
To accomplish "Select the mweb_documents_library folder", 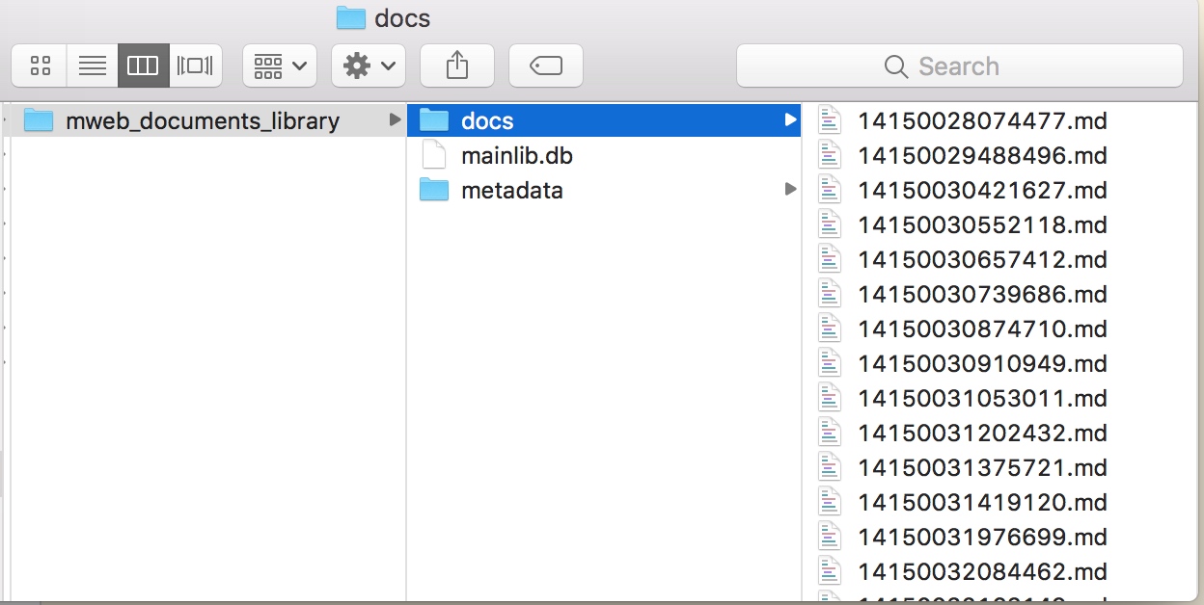I will [x=202, y=120].
